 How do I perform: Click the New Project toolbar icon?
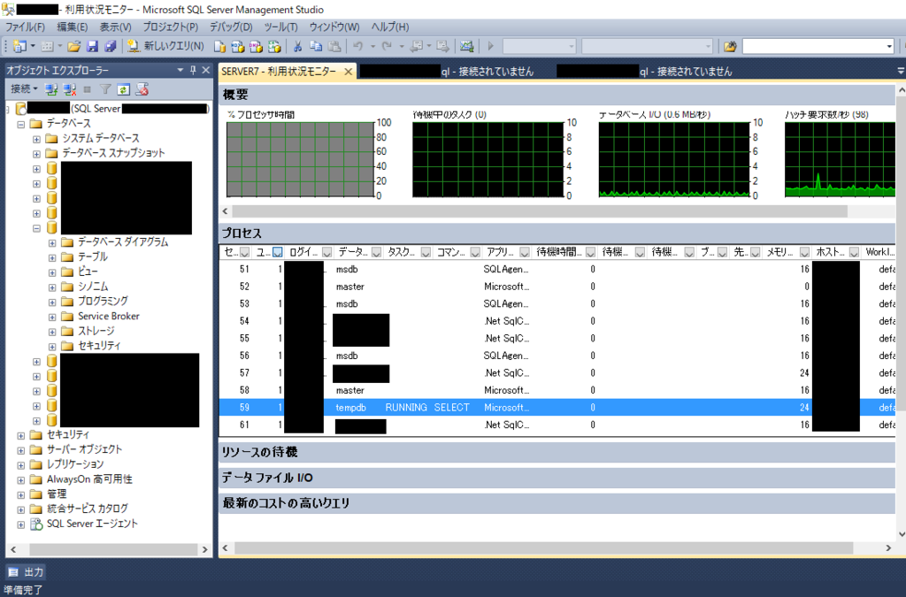[x=20, y=46]
